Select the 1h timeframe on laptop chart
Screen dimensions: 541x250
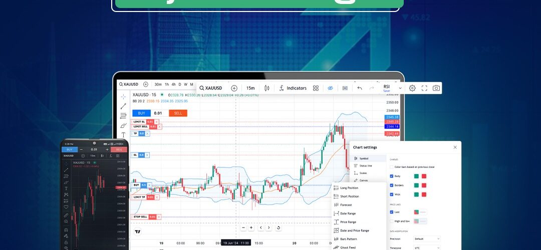coord(167,84)
